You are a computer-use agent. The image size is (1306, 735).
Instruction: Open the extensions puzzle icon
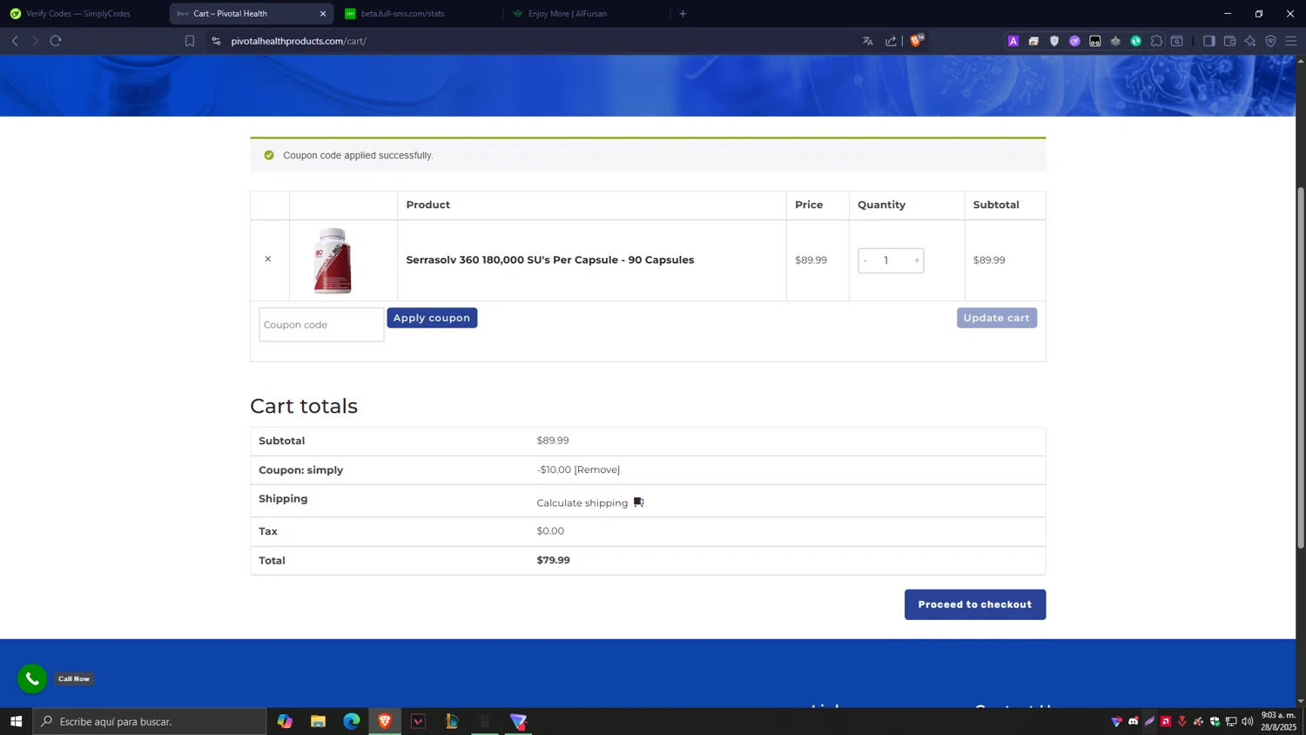point(1156,41)
